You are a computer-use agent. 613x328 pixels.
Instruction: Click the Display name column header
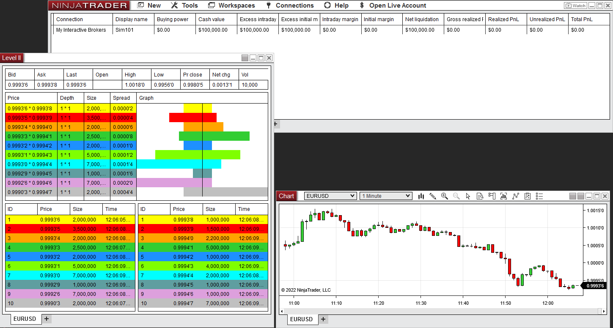[133, 19]
